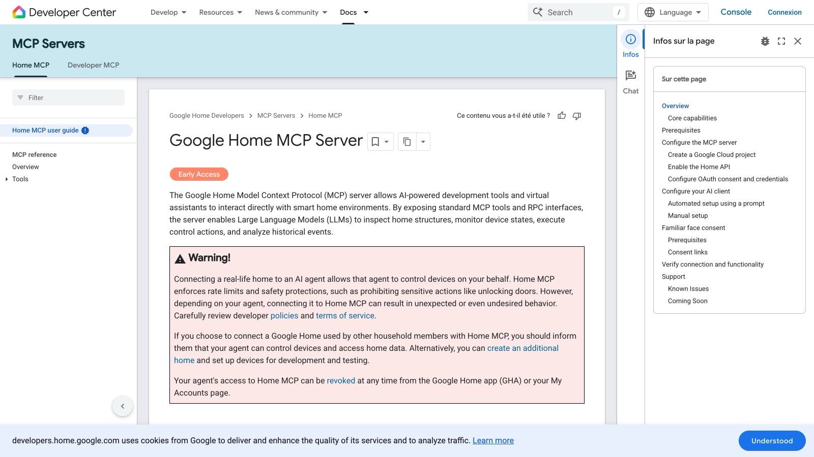Click the thumbs down not helpful icon
The width and height of the screenshot is (814, 457).
click(x=577, y=116)
